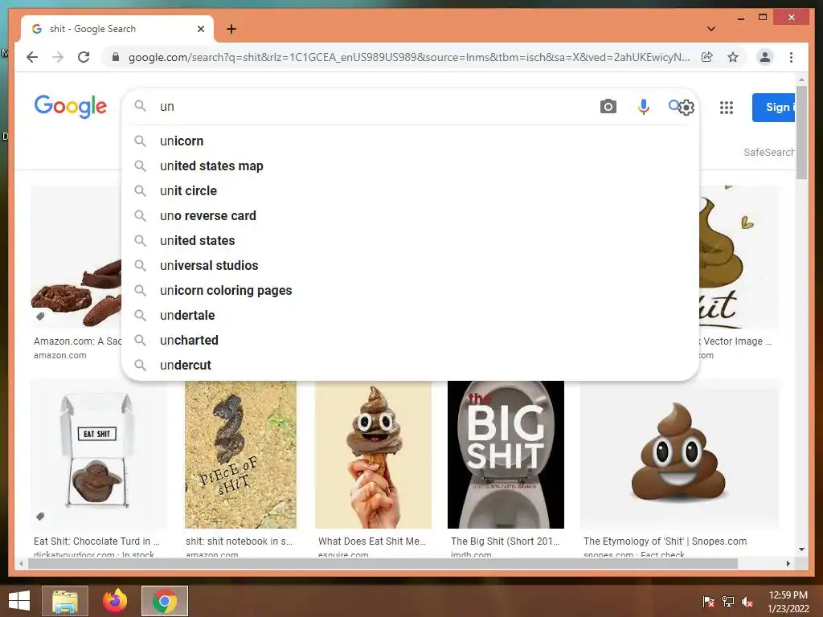This screenshot has height=617, width=823.
Task: Bookmark this page with the star icon
Action: (733, 57)
